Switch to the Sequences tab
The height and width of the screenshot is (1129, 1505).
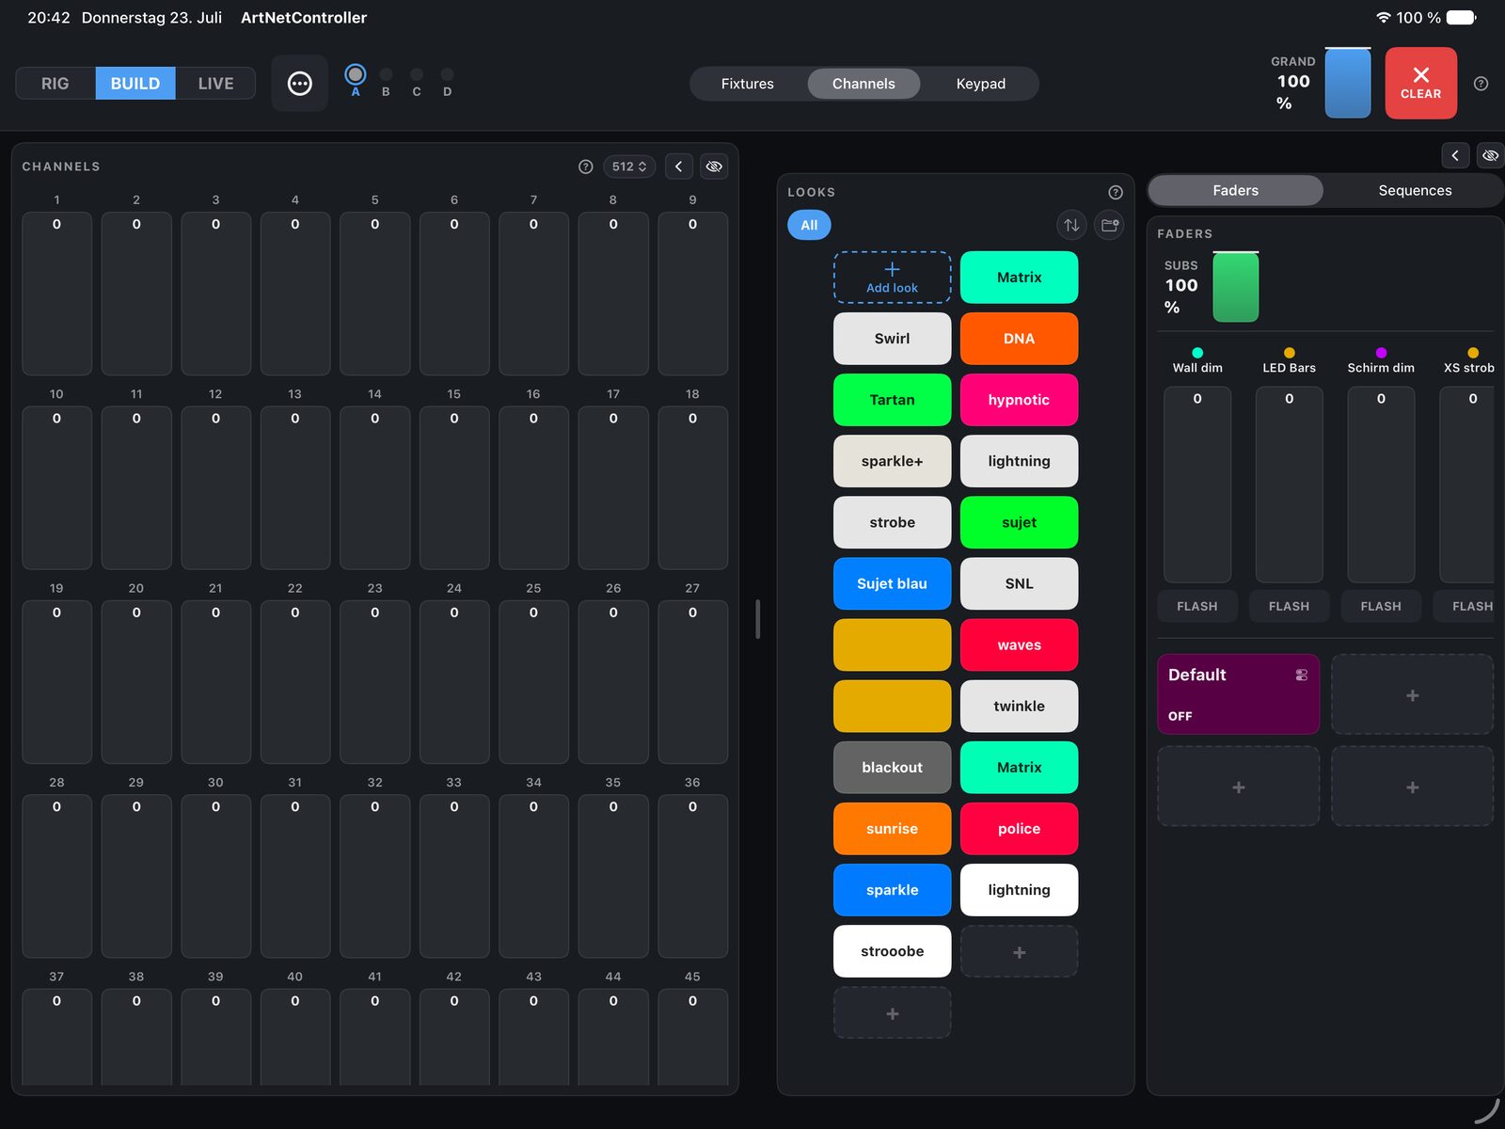pyautogui.click(x=1415, y=190)
